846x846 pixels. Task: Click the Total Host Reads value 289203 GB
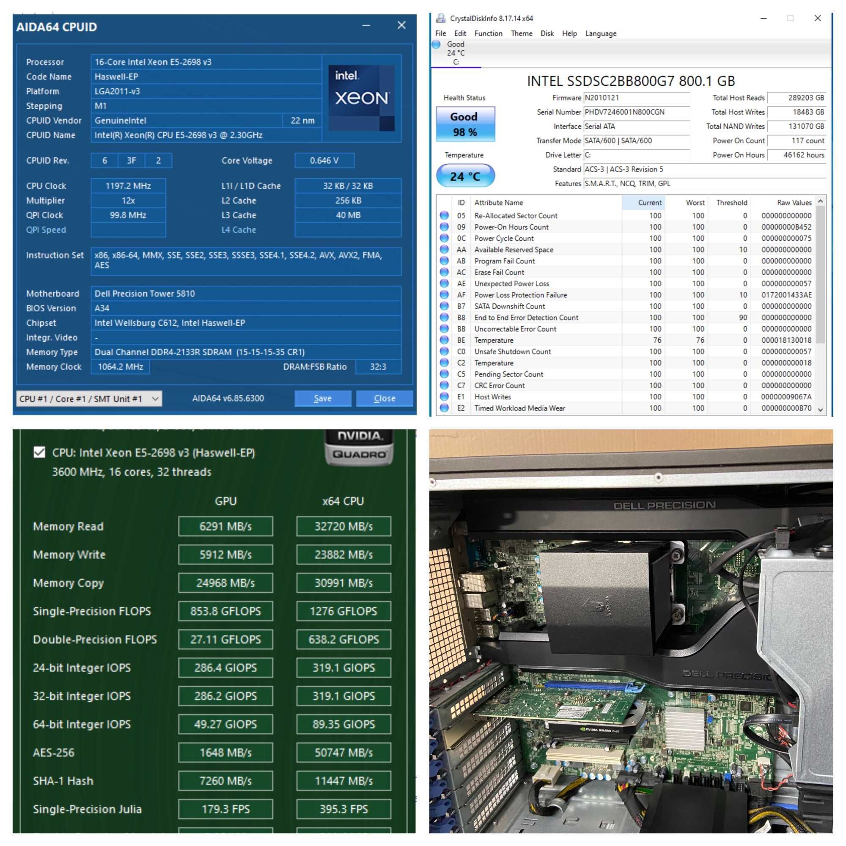tap(797, 98)
